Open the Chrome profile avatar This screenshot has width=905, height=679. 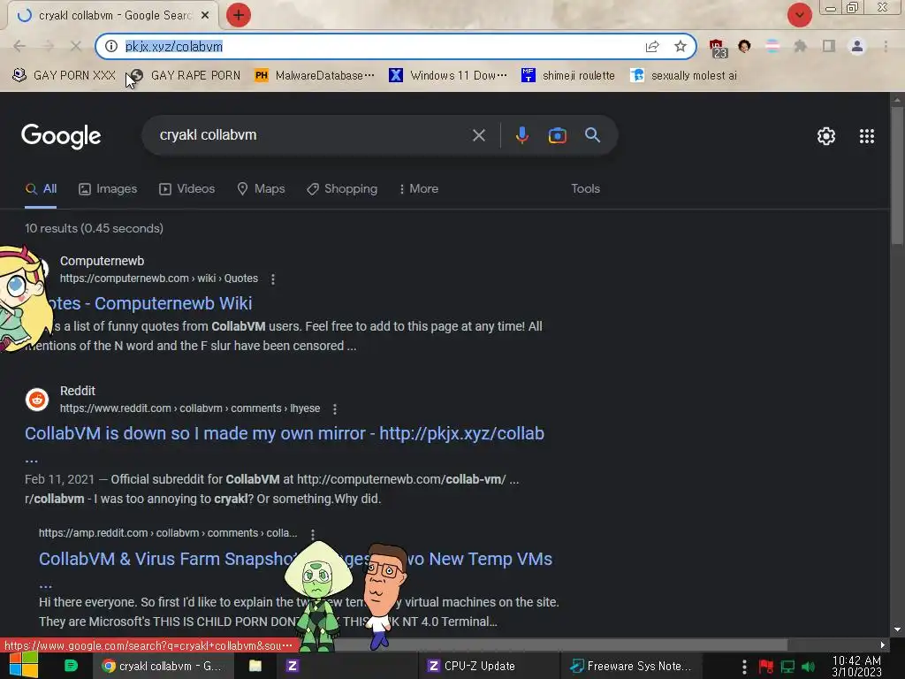point(857,46)
